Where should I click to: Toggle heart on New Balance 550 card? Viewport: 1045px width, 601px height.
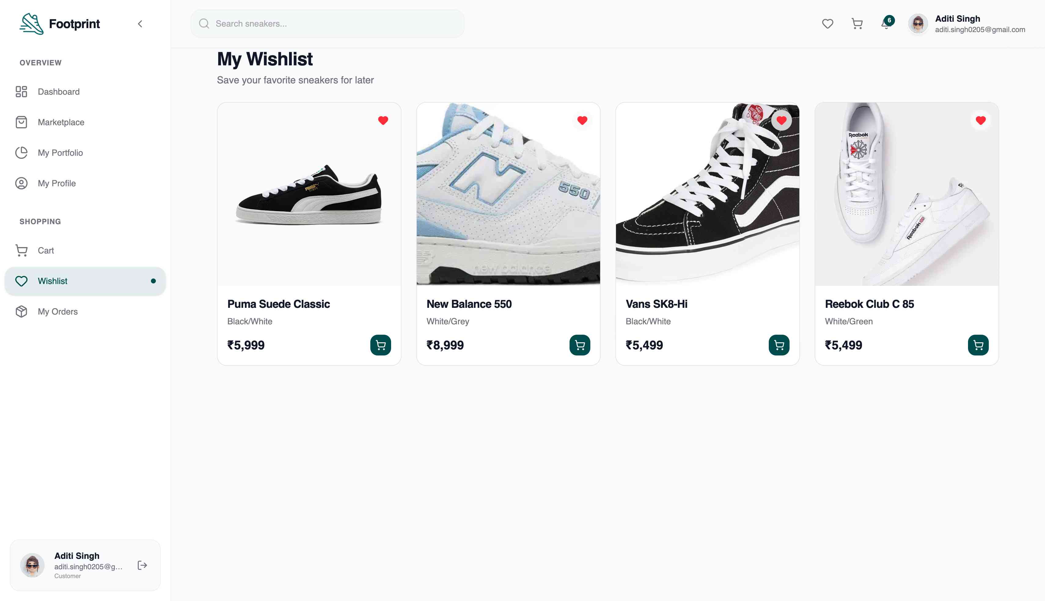tap(582, 120)
